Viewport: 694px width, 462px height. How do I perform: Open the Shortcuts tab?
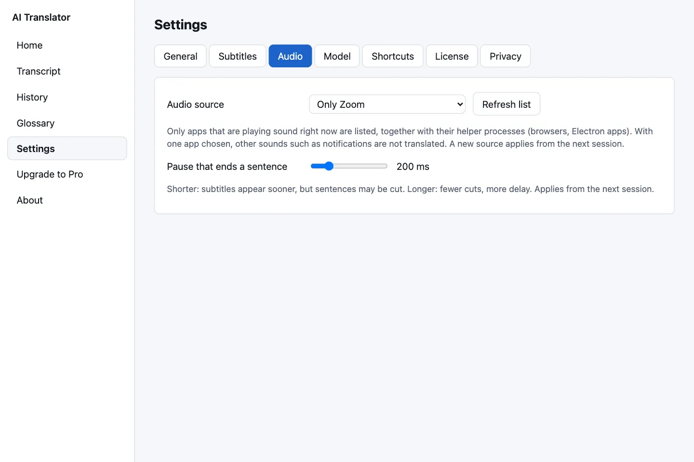point(393,56)
